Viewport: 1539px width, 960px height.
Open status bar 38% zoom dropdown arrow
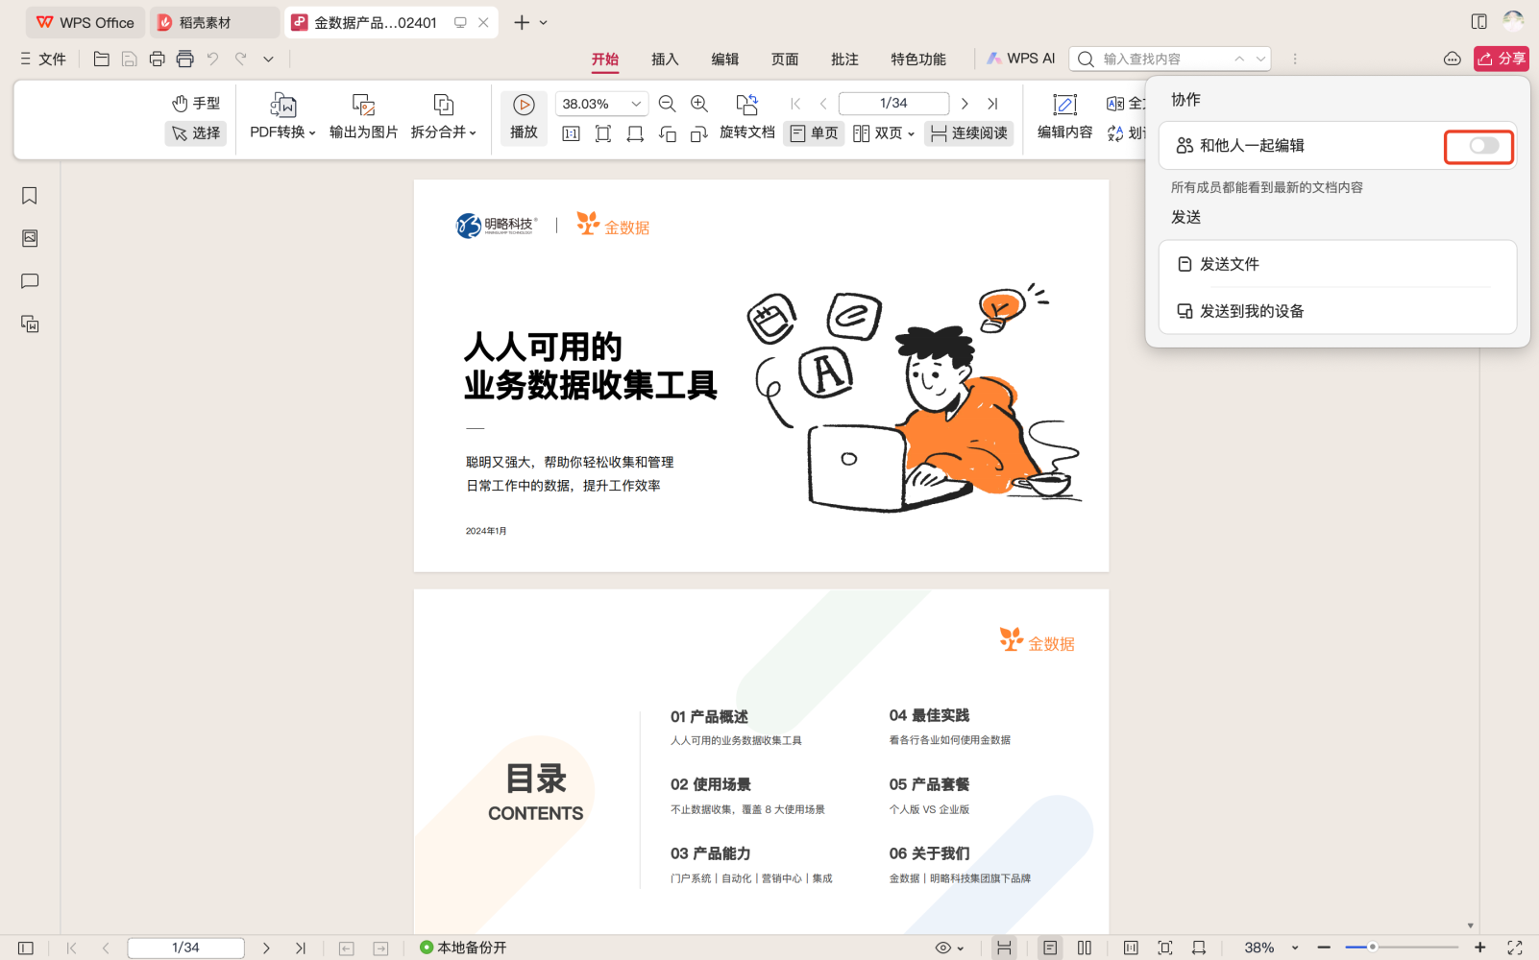[1295, 948]
